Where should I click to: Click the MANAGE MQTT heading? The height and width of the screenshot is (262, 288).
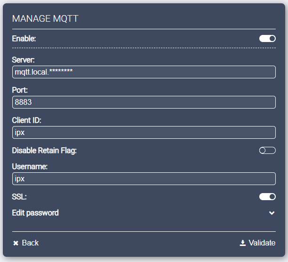45,18
